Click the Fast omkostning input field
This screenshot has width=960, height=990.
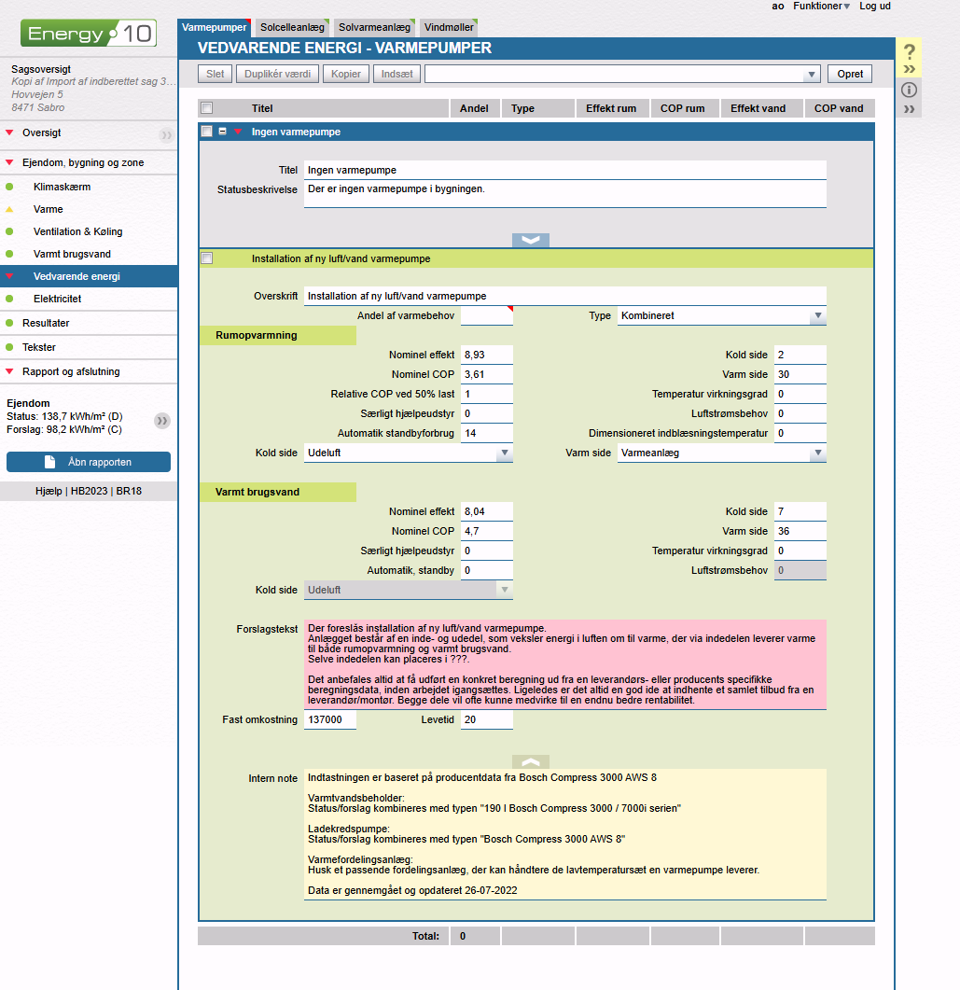point(330,720)
